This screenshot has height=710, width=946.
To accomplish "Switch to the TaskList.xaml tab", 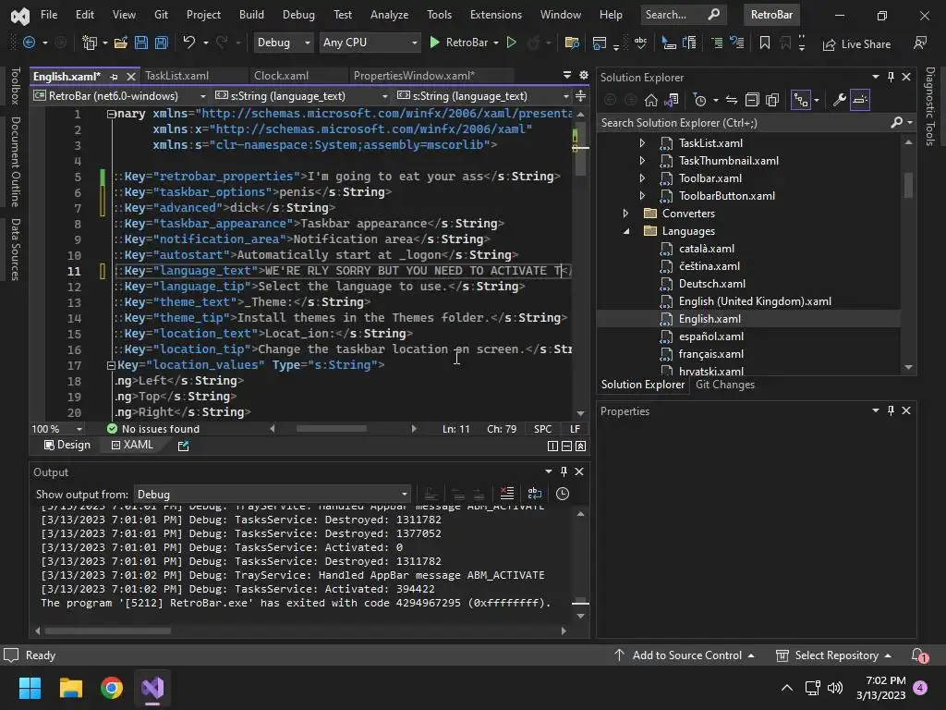I will point(176,76).
